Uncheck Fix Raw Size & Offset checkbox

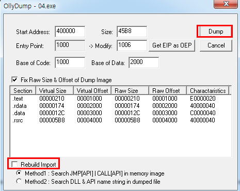15,80
